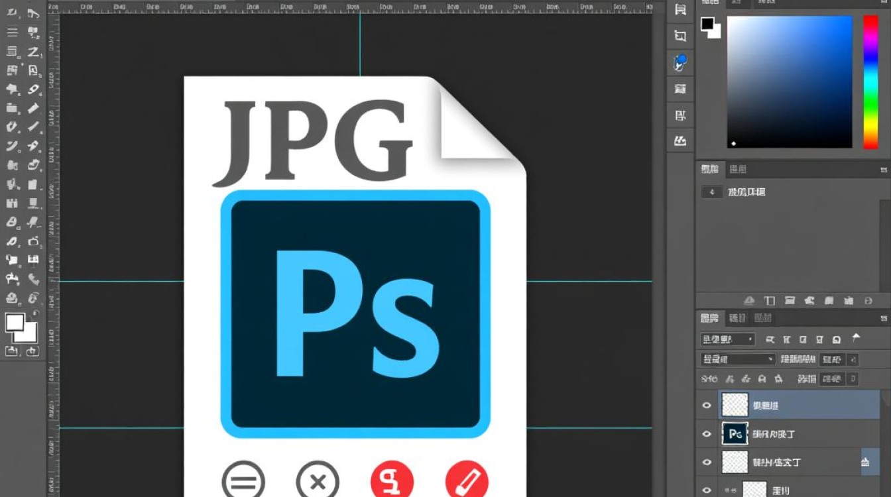The image size is (891, 497).
Task: Select the blue paint bucket icon in side strip
Action: [x=680, y=62]
